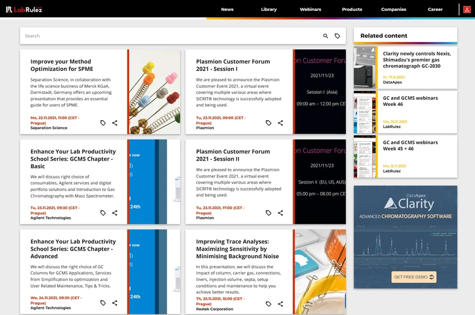The image size is (475, 315).
Task: Click the Week 46 webinars article thumbnail
Action: (365, 112)
